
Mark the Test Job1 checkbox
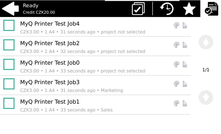[x=9, y=103]
